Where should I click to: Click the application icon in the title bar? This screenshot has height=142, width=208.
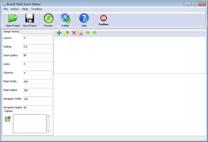(4, 4)
